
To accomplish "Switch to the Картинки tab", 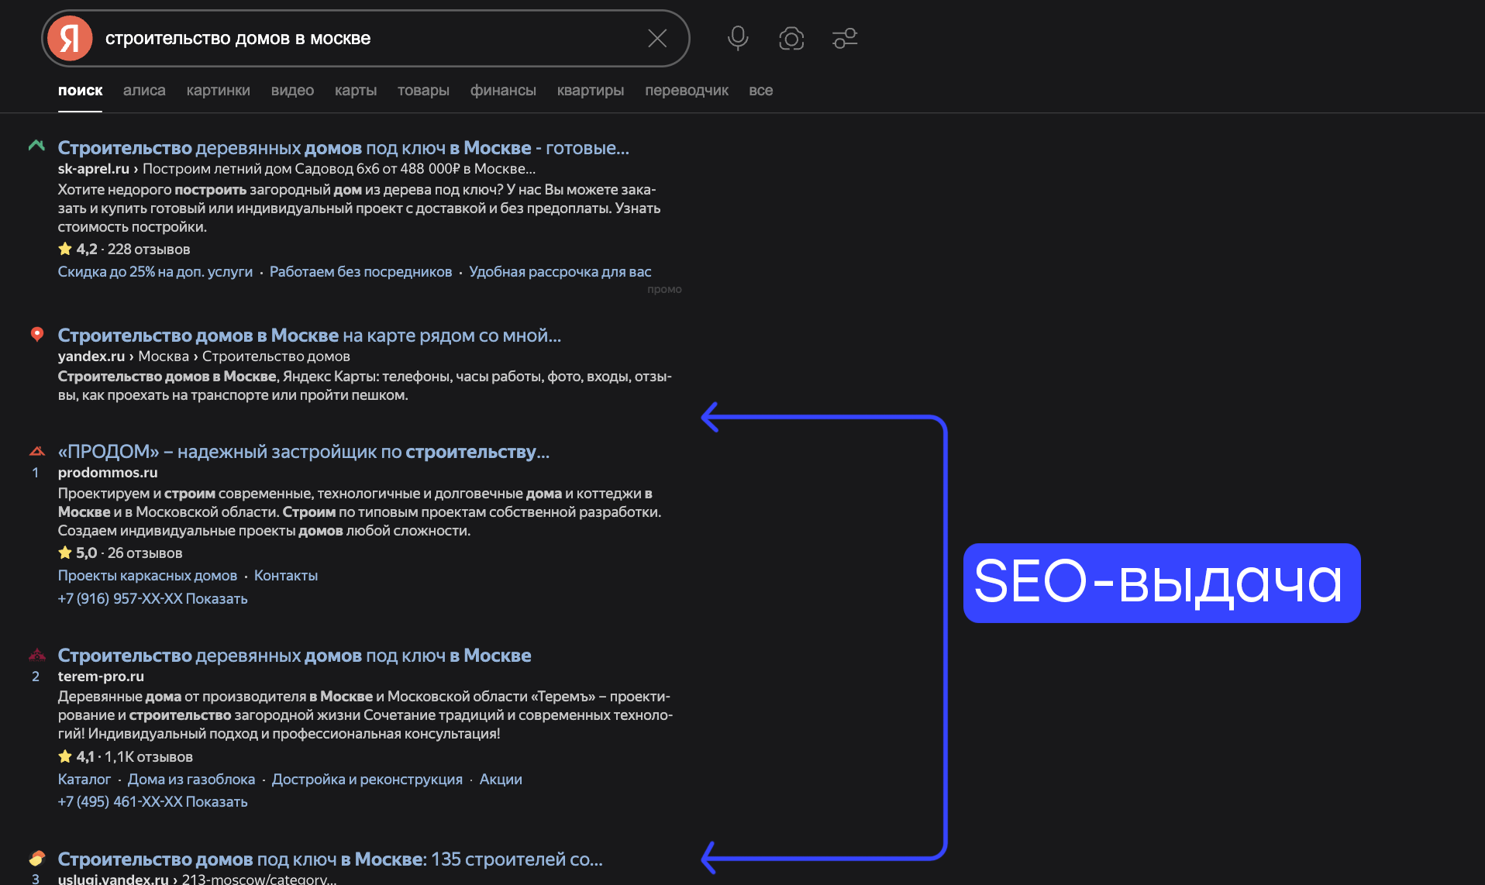I will click(218, 91).
